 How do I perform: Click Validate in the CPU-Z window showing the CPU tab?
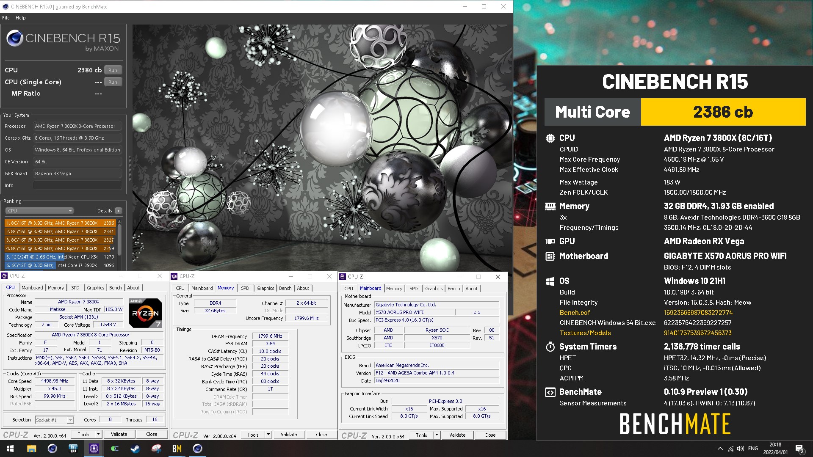tap(119, 434)
